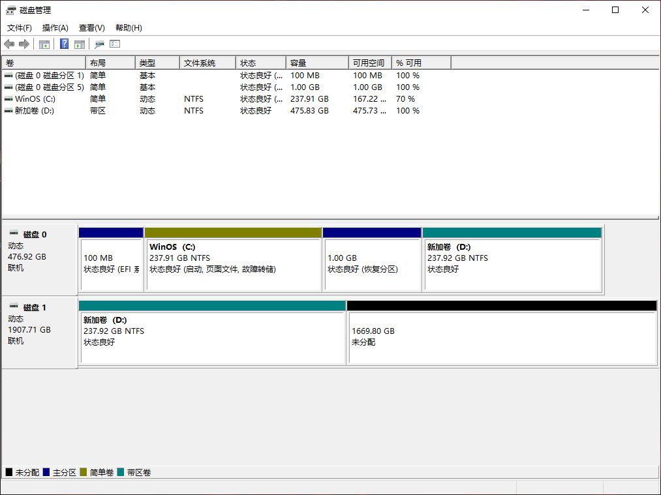Click the disk icon next to 磁盘 0 label
The image size is (661, 495).
(14, 233)
